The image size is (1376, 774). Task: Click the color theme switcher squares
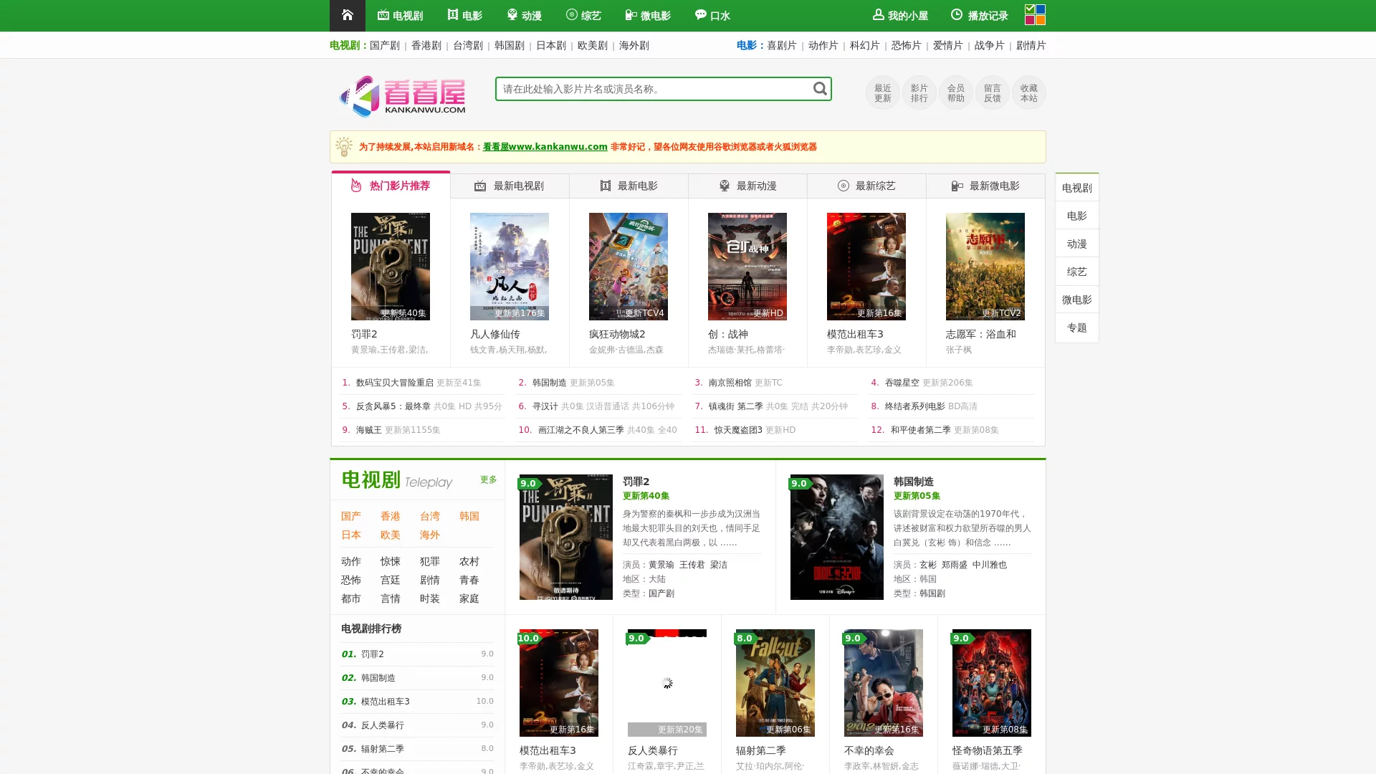1035,14
